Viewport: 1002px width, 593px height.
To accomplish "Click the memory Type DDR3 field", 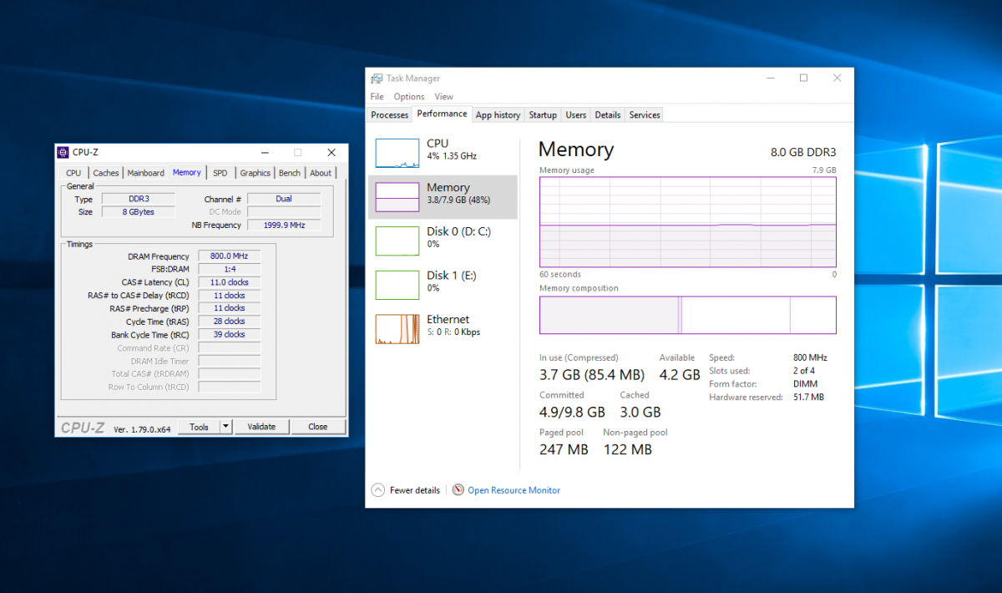I will [138, 199].
